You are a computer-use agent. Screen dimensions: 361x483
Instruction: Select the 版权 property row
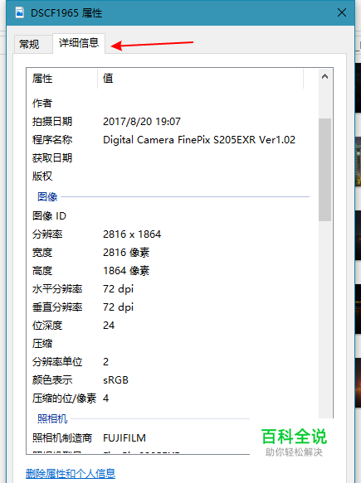[x=42, y=176]
